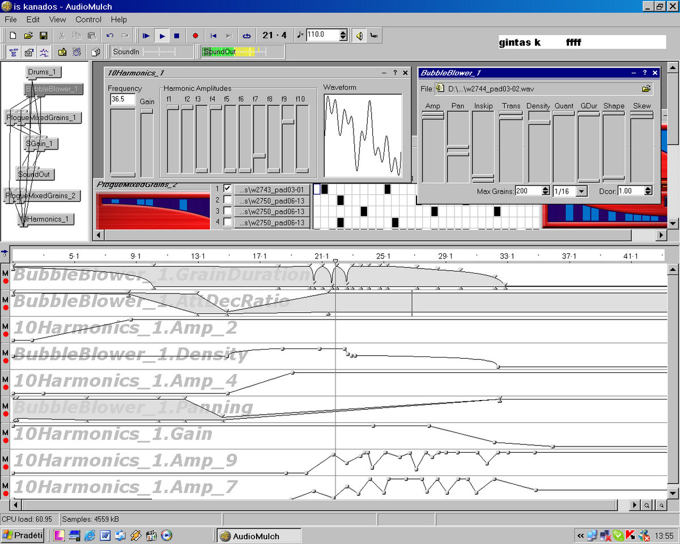Image resolution: width=680 pixels, height=544 pixels.
Task: Toggle the automation pane view icon
Action: coord(44,52)
